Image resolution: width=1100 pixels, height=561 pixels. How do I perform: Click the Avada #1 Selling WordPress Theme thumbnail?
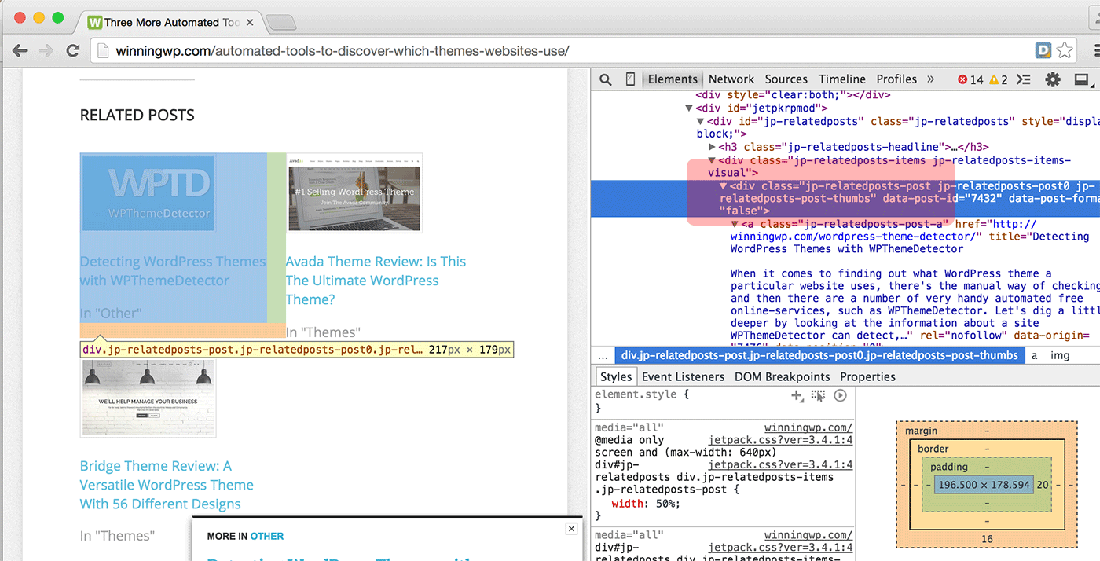[354, 192]
